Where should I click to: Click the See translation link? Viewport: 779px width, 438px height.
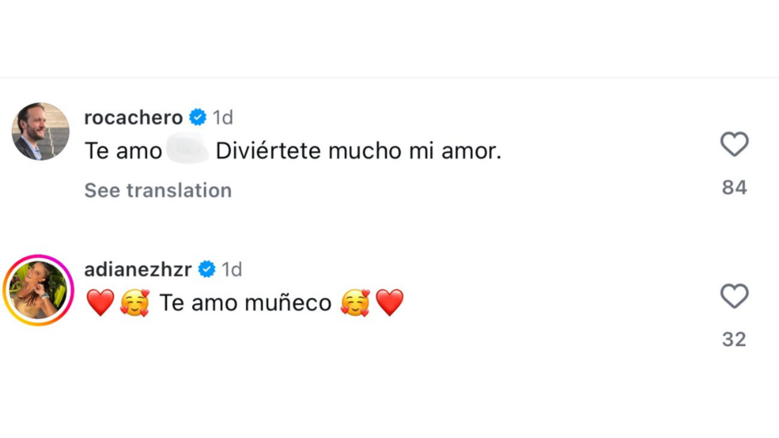[158, 190]
